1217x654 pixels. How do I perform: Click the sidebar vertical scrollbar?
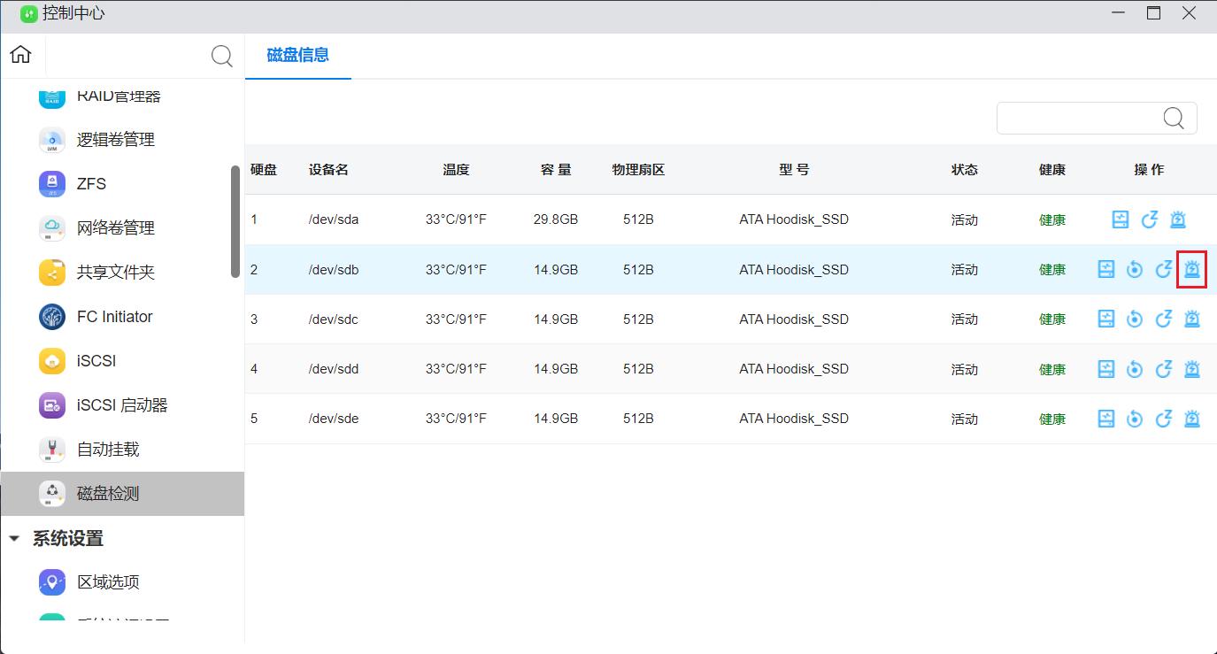point(235,221)
